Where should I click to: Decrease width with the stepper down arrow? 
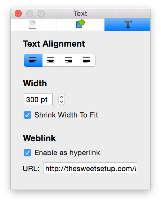point(62,102)
